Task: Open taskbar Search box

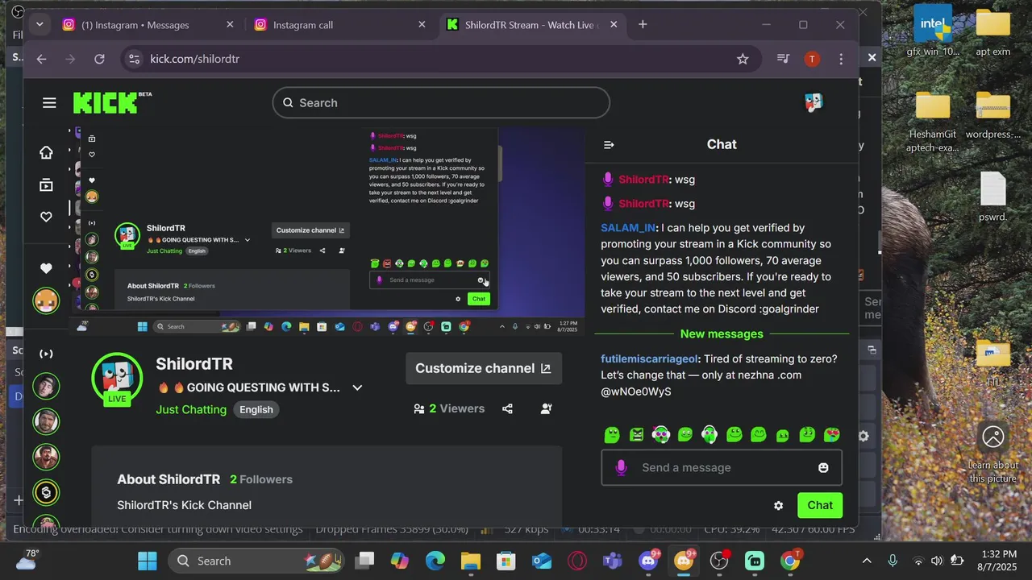Action: click(x=256, y=561)
